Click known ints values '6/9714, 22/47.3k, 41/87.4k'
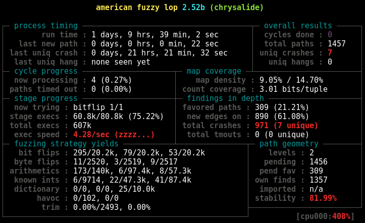 tap(132, 180)
